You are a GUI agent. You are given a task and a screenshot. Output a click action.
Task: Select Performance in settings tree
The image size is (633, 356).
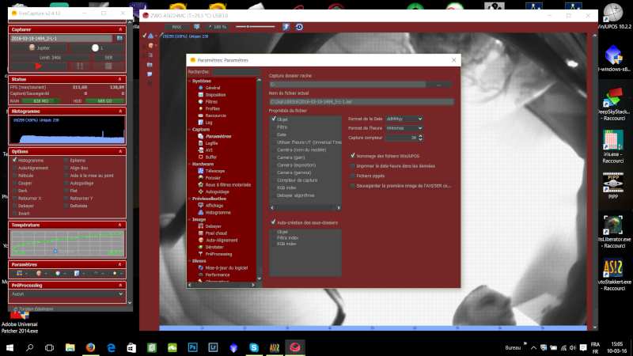pyautogui.click(x=217, y=275)
